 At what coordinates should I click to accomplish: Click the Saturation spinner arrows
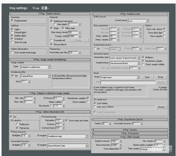point(63,121)
